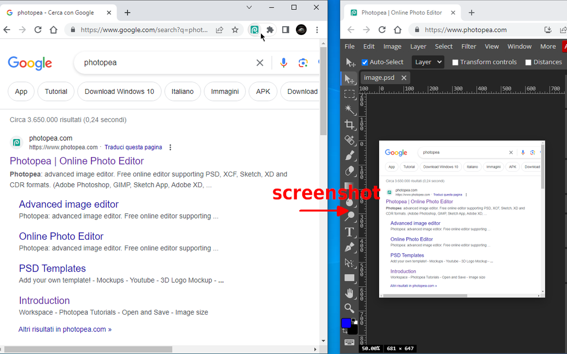Choose the Eraser tool
567x354 pixels.
(x=350, y=171)
